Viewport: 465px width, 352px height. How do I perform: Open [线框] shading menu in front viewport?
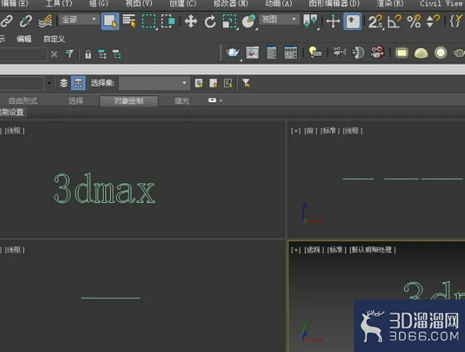point(352,131)
